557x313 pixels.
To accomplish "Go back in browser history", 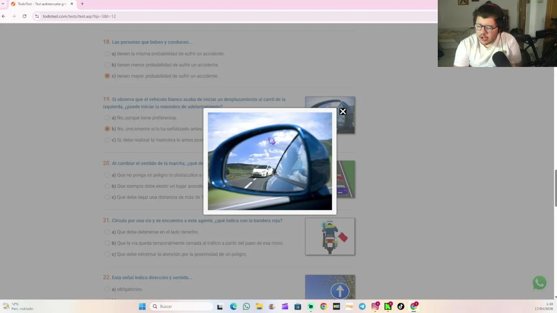I will (x=3, y=16).
